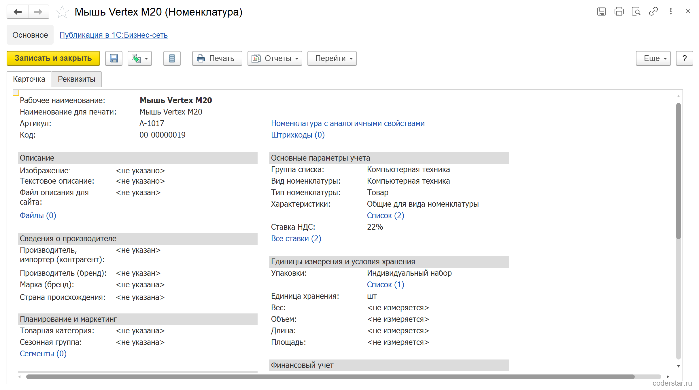Screen dimensions: 699x390
Task: Click the НДС rate value 22%
Action: click(375, 227)
